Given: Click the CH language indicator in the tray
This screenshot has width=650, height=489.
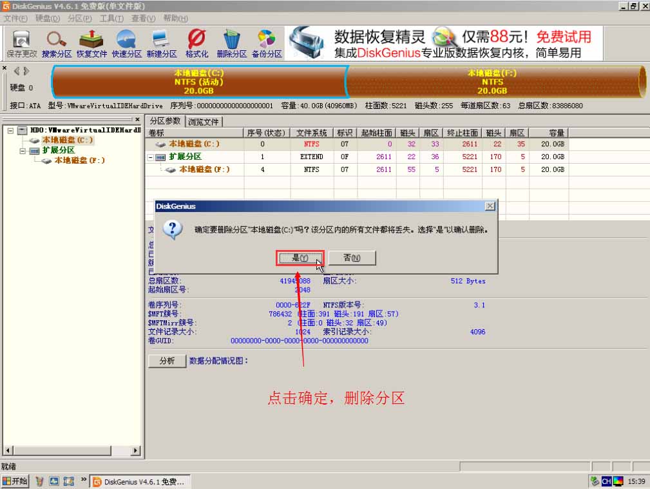Looking at the screenshot, I should (x=606, y=481).
